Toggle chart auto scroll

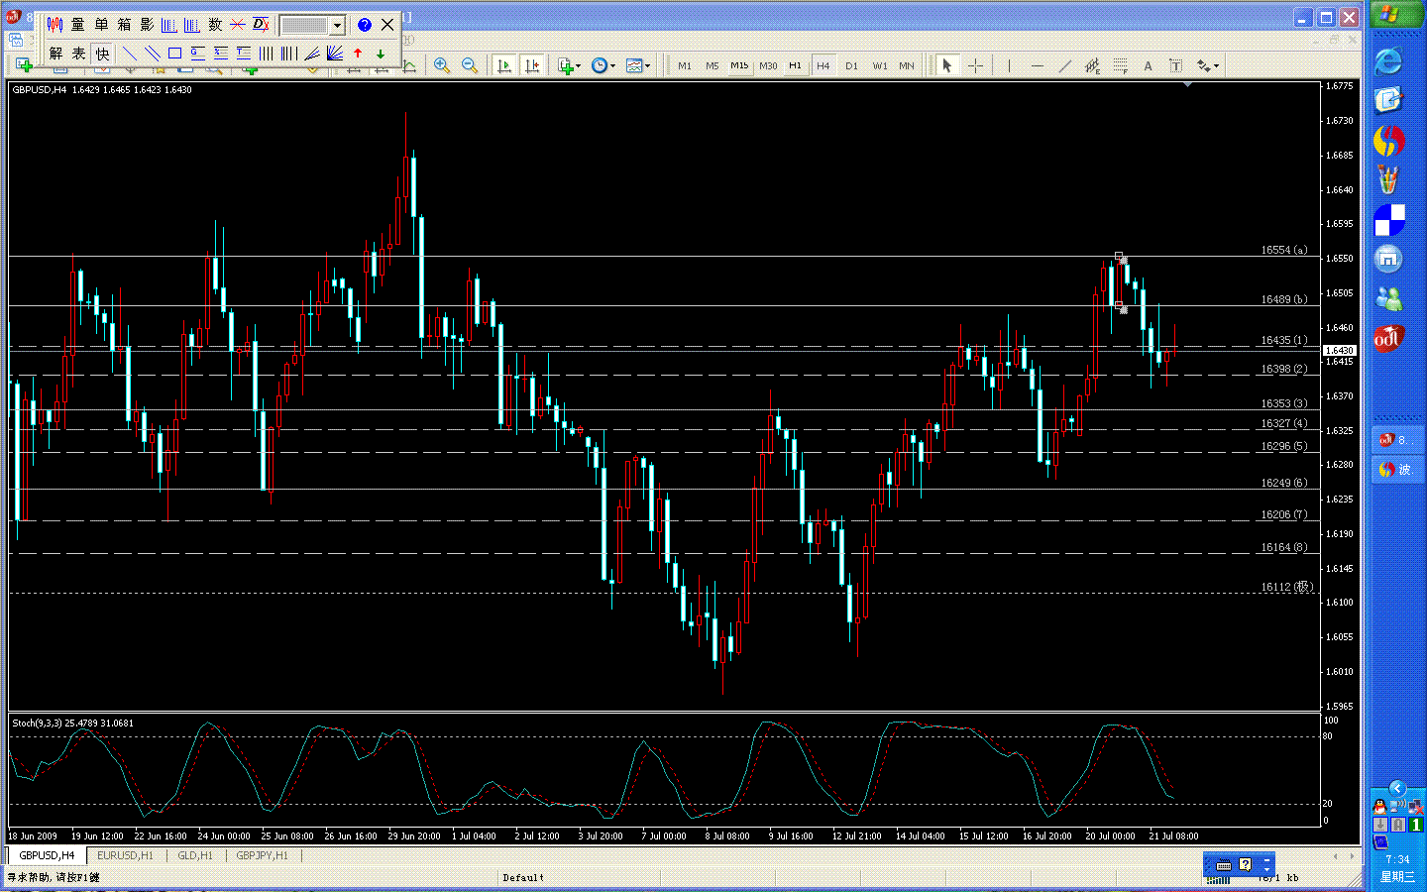[503, 65]
